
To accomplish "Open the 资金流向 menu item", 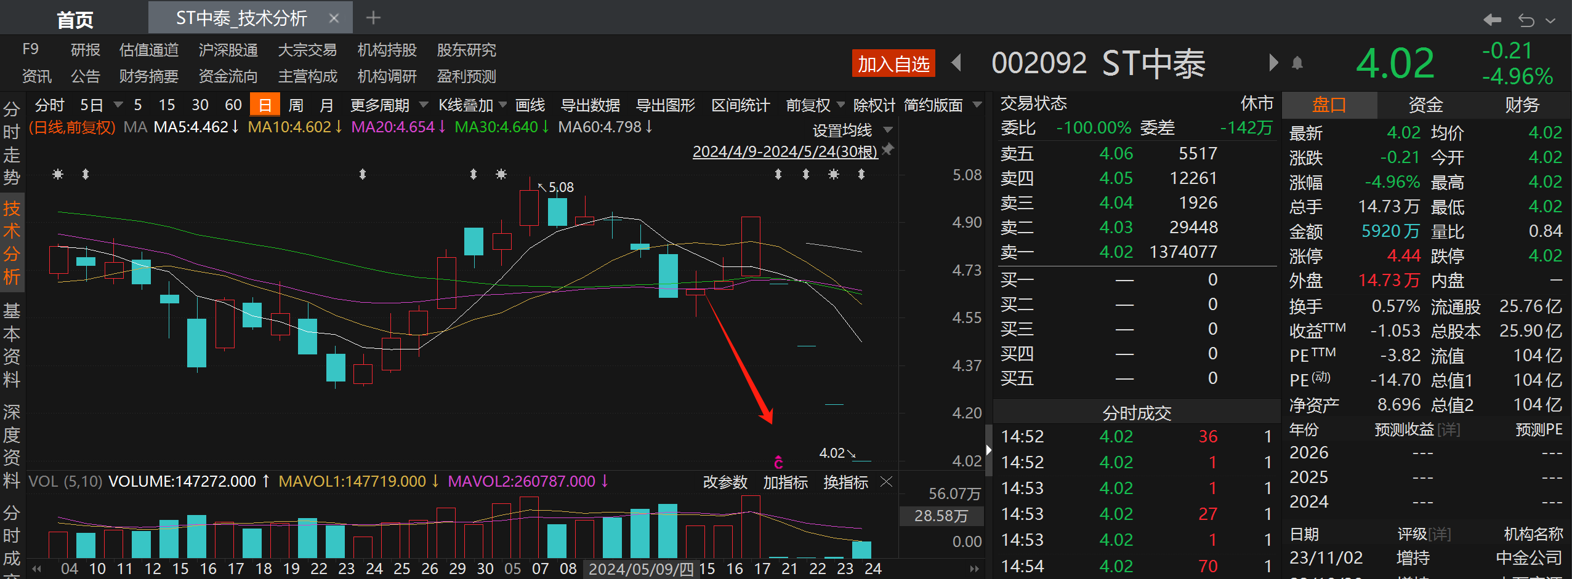I will [x=228, y=76].
